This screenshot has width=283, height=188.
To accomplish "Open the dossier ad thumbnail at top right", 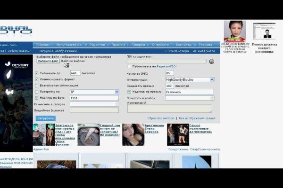I will (x=264, y=32).
